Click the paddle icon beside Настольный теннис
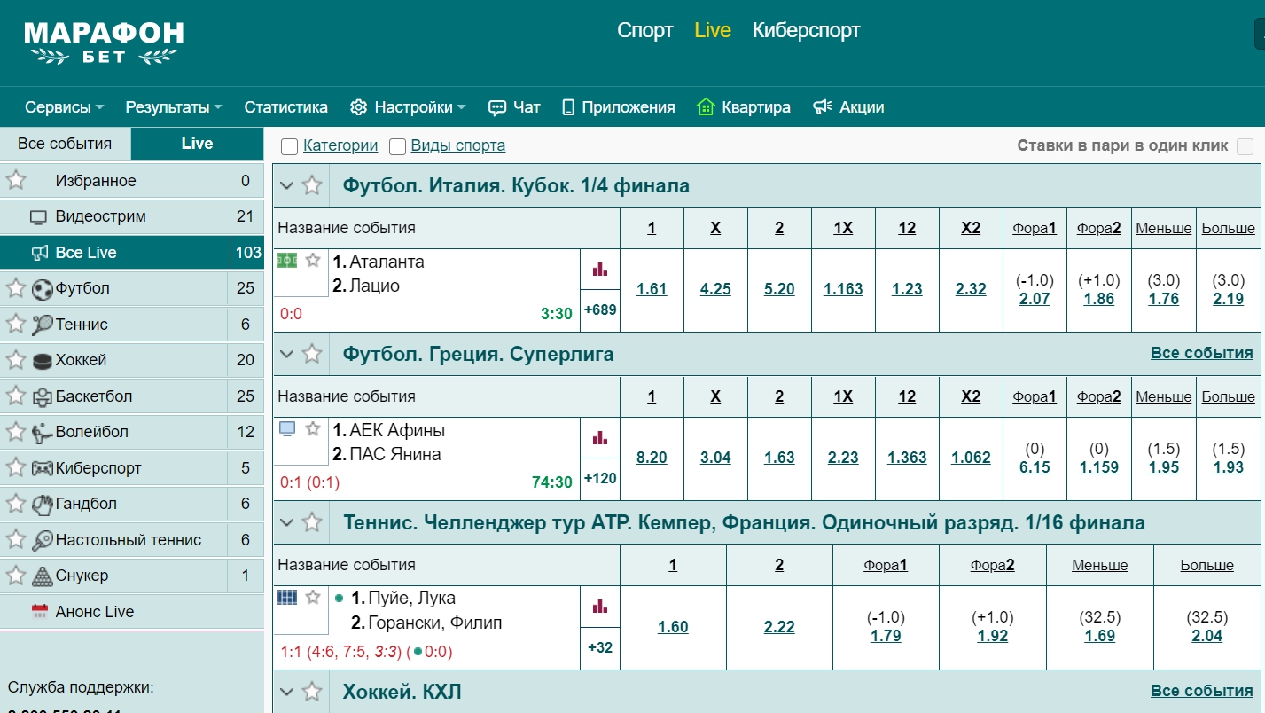 pos(43,540)
